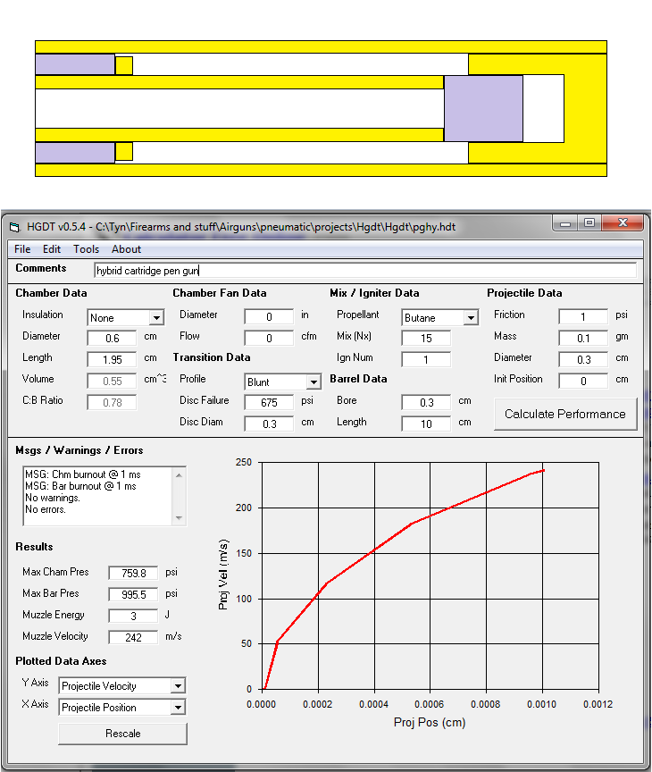Click the Projectile Mass input field
The image size is (652, 772).
(583, 338)
